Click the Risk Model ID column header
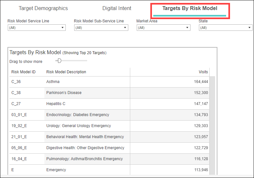Viewport: 254px width, 178px height. click(23, 72)
